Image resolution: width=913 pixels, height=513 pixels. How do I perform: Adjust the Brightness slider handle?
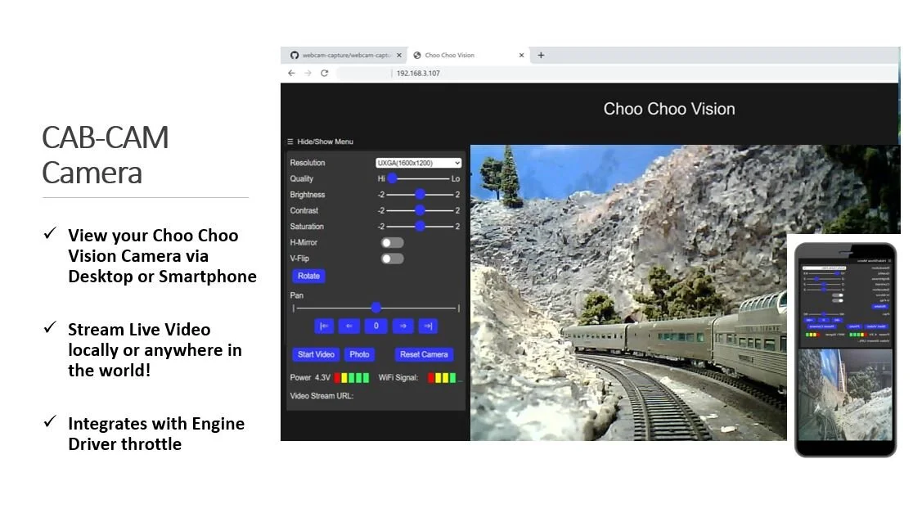tap(421, 195)
